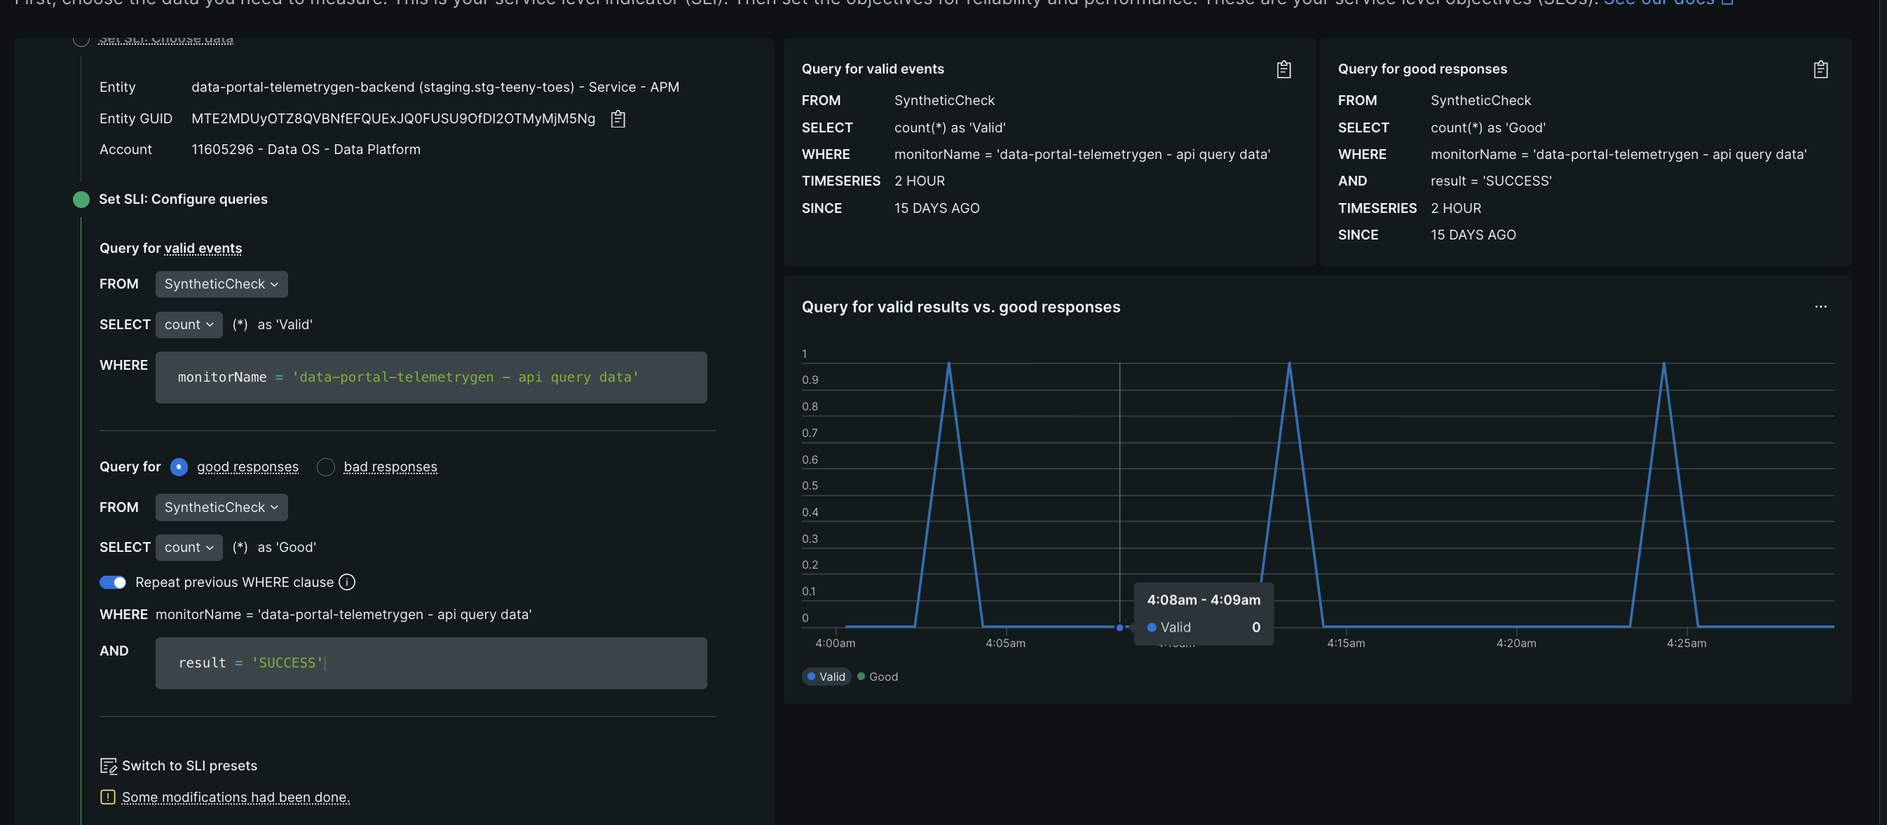
Task: Click the result = 'SUCCESS' AND field
Action: (430, 663)
